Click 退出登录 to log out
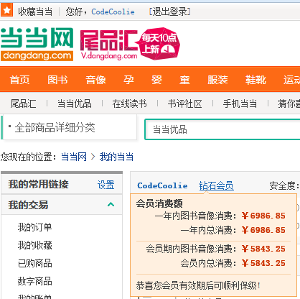The height and width of the screenshot is (299, 300). (x=169, y=11)
